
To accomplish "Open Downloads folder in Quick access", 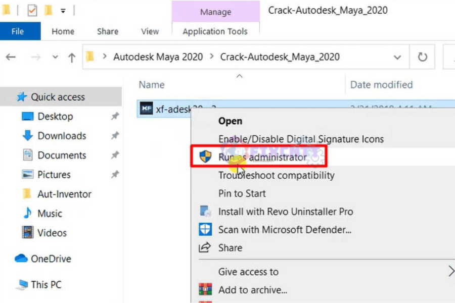I will [62, 136].
